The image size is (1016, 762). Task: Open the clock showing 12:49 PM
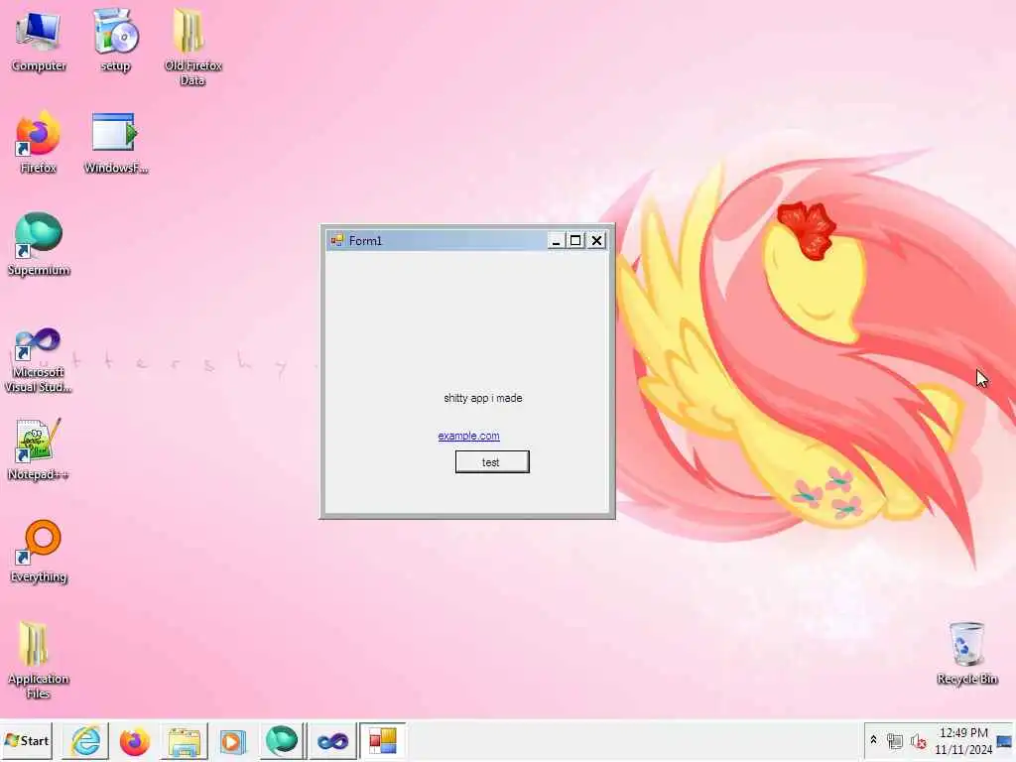point(963,740)
